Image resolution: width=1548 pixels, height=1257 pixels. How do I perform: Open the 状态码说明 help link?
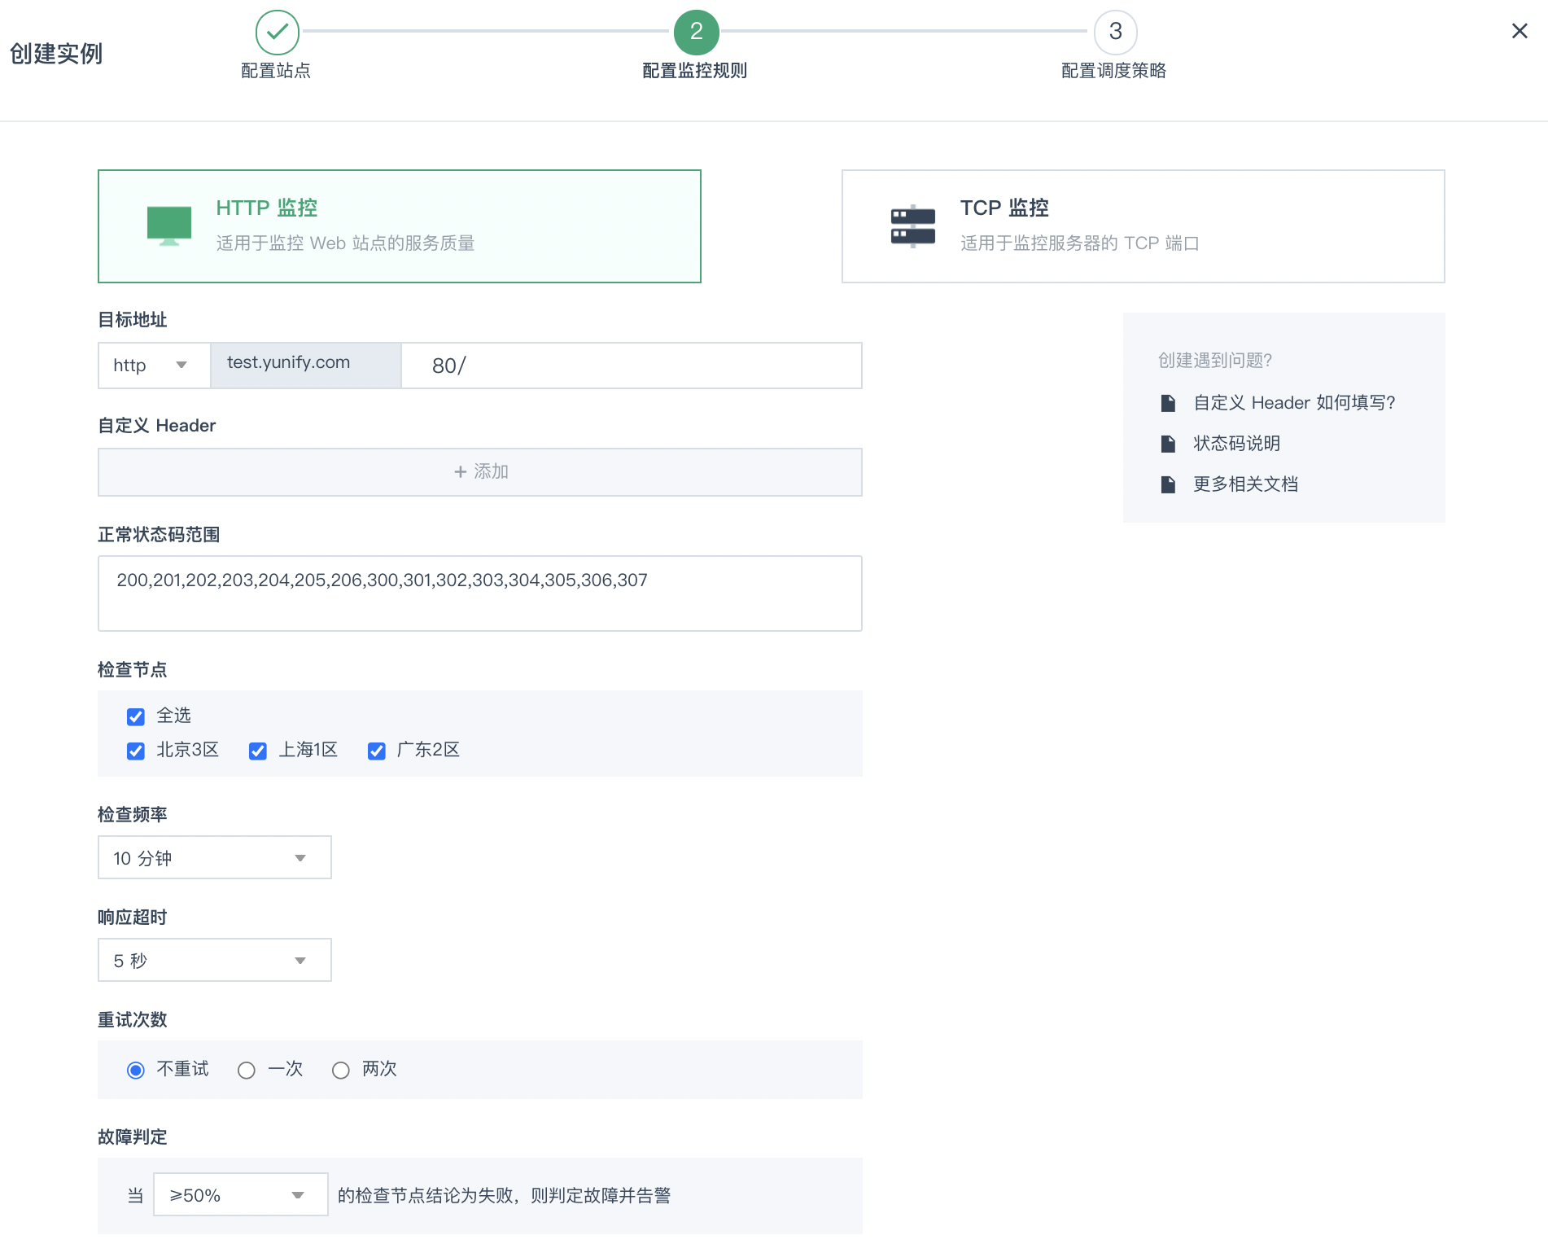pyautogui.click(x=1237, y=444)
